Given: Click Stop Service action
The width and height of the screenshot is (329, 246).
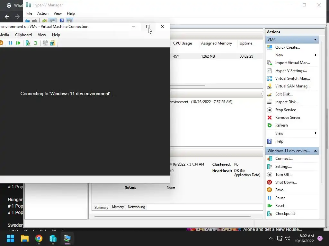Looking at the screenshot, I should click(285, 110).
